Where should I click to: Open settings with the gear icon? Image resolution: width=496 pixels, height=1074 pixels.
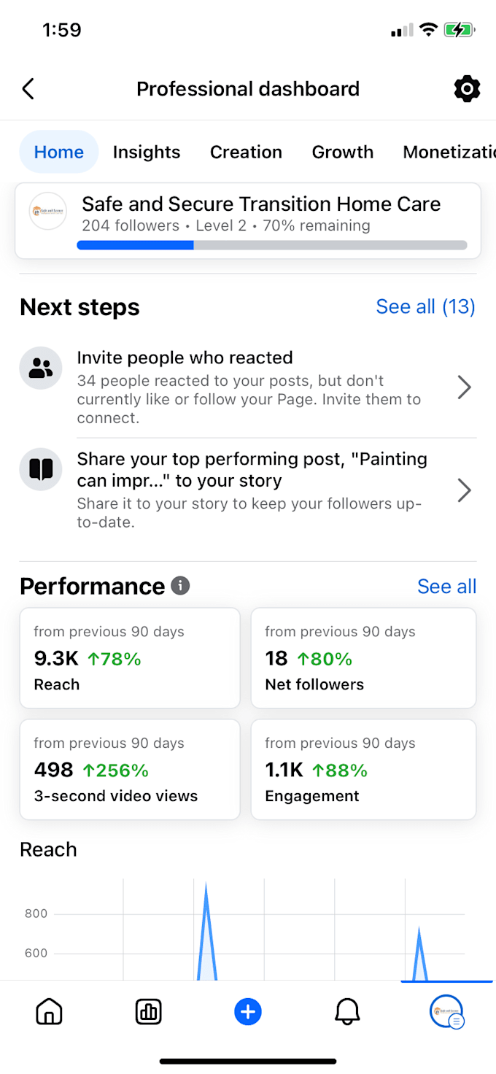tap(467, 89)
